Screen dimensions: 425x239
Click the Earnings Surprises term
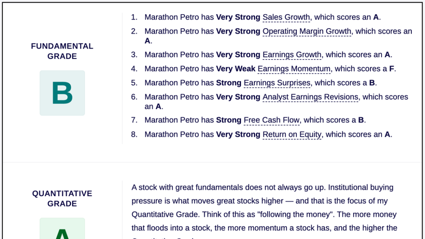click(277, 83)
